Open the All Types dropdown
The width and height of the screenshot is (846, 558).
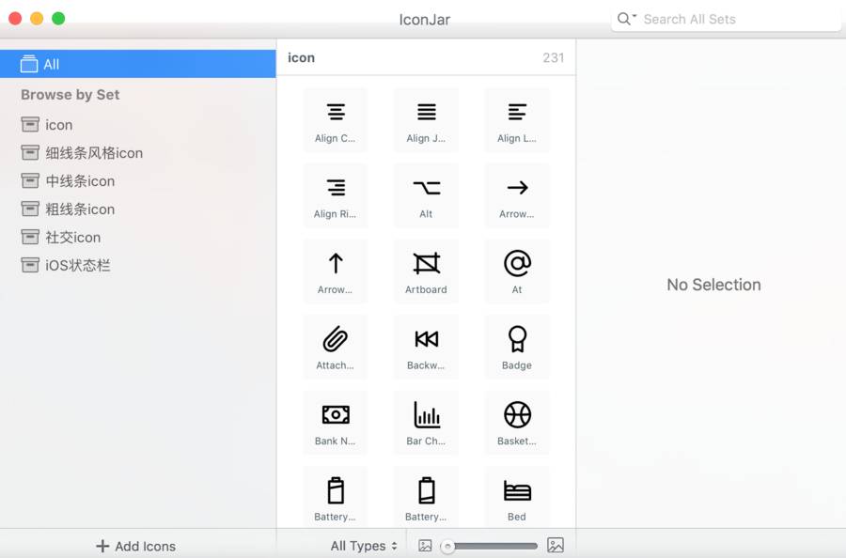pos(364,546)
